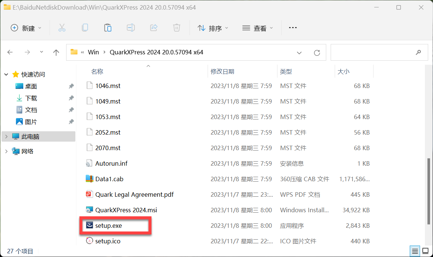Screen dimensions: 433x257
Task: Open the 新建 dropdown menu
Action: pyautogui.click(x=26, y=28)
